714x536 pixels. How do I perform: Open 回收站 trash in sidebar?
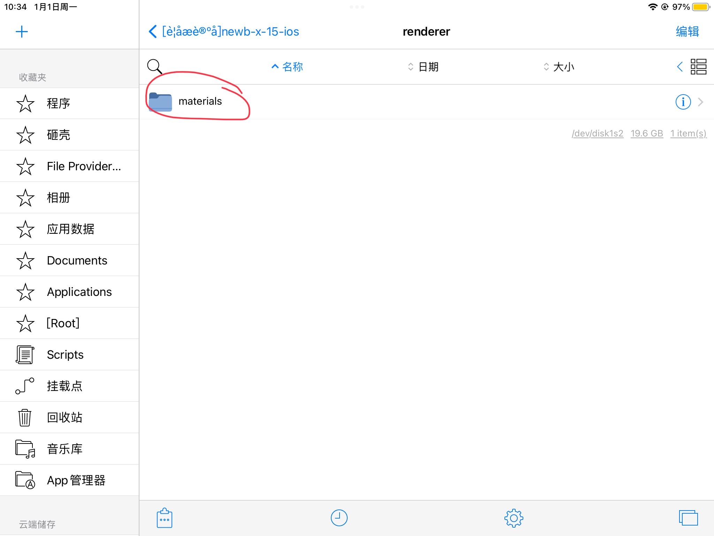click(x=69, y=417)
